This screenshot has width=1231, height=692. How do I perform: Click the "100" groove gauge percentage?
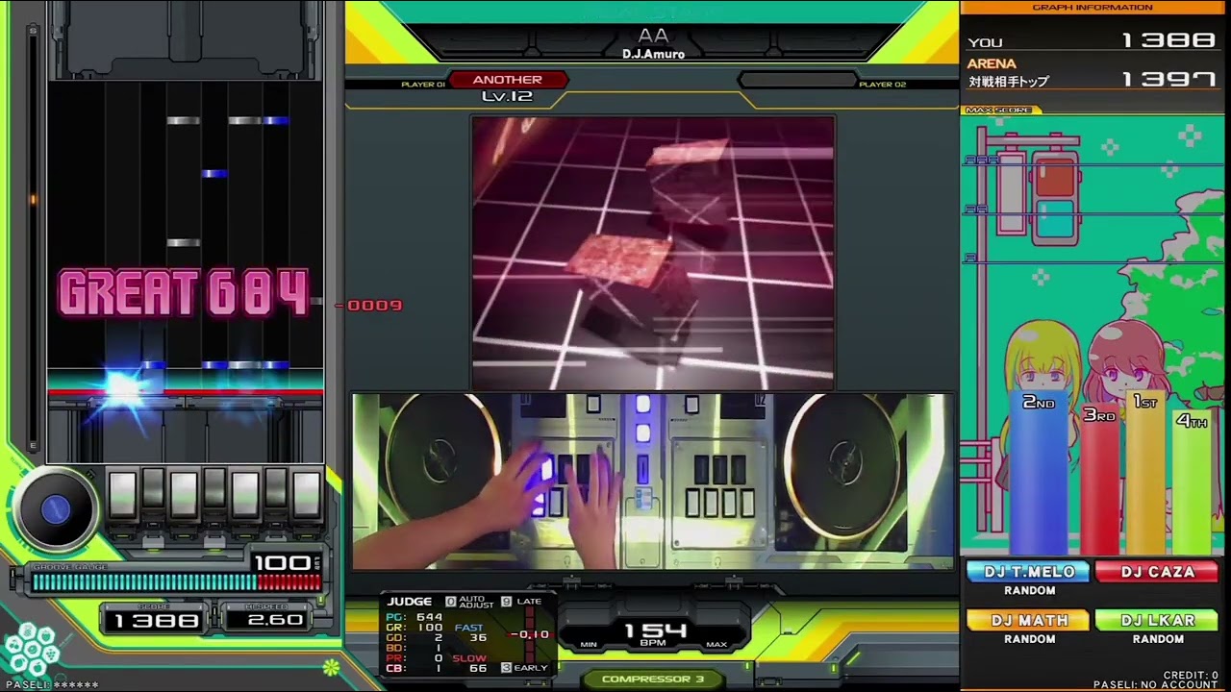click(281, 562)
